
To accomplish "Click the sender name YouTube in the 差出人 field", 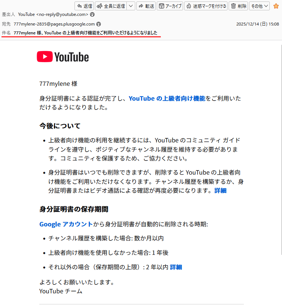I will point(26,14).
